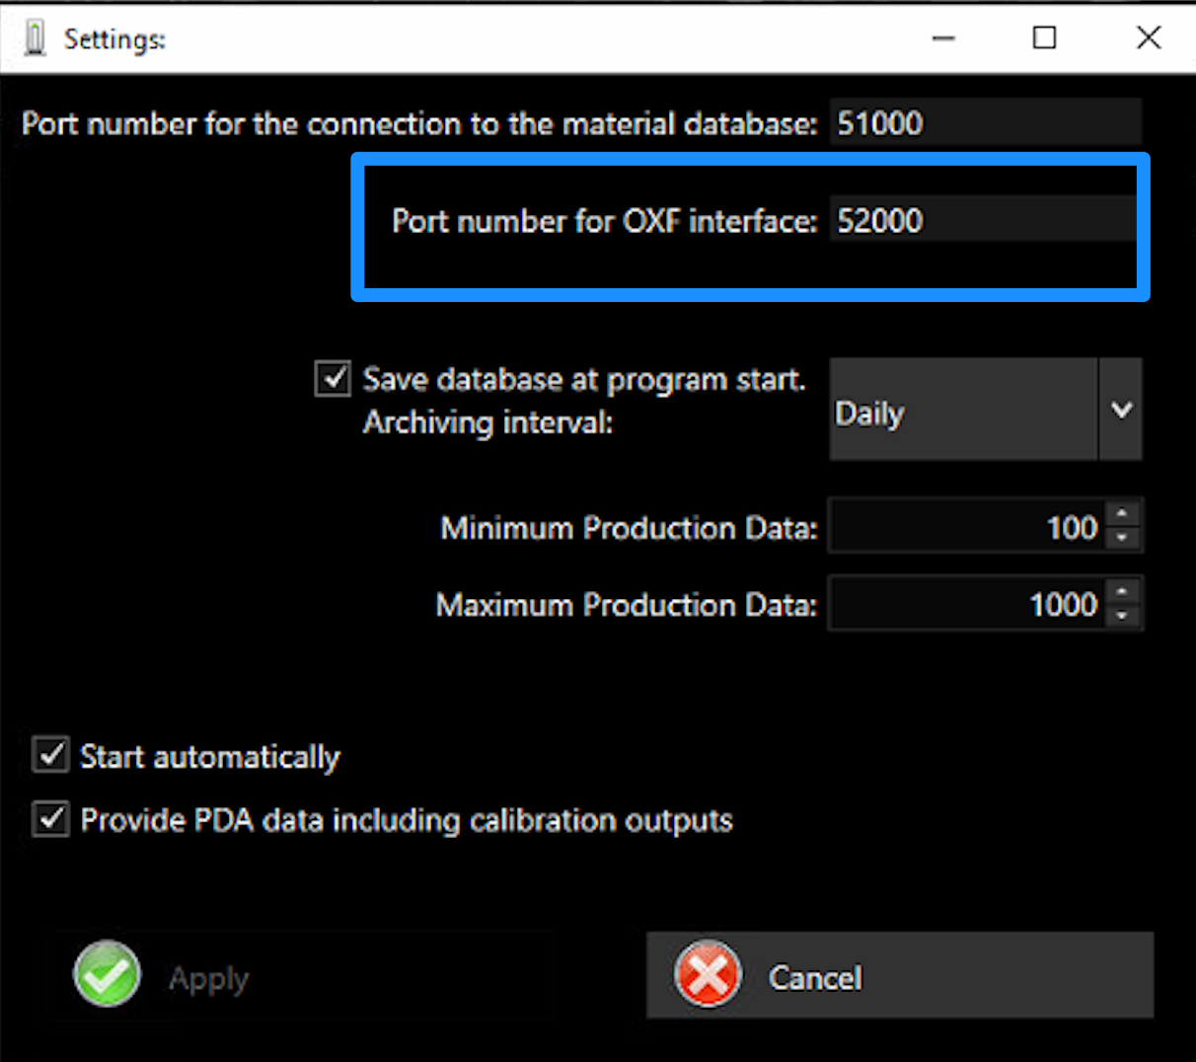The height and width of the screenshot is (1062, 1196).
Task: Close the Settings window
Action: (x=1148, y=38)
